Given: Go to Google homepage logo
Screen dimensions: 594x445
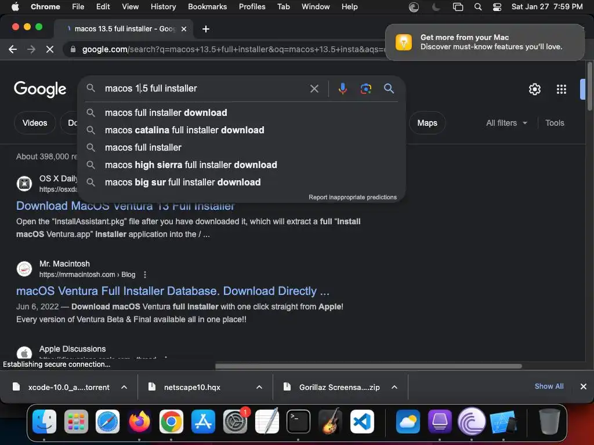Looking at the screenshot, I should coord(40,89).
